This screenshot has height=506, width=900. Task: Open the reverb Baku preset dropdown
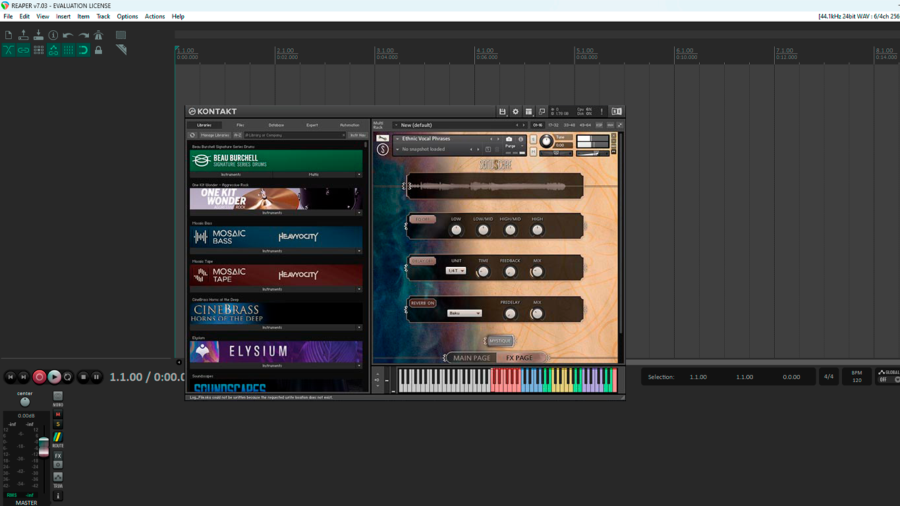tap(464, 313)
